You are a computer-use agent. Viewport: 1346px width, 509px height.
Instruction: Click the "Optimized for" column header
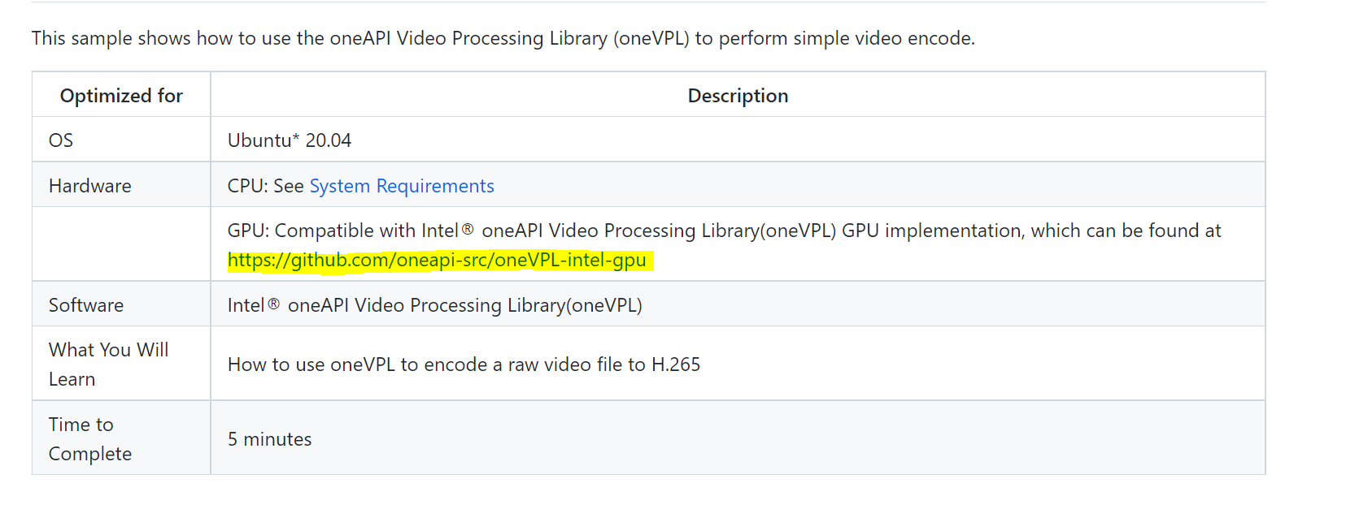121,96
